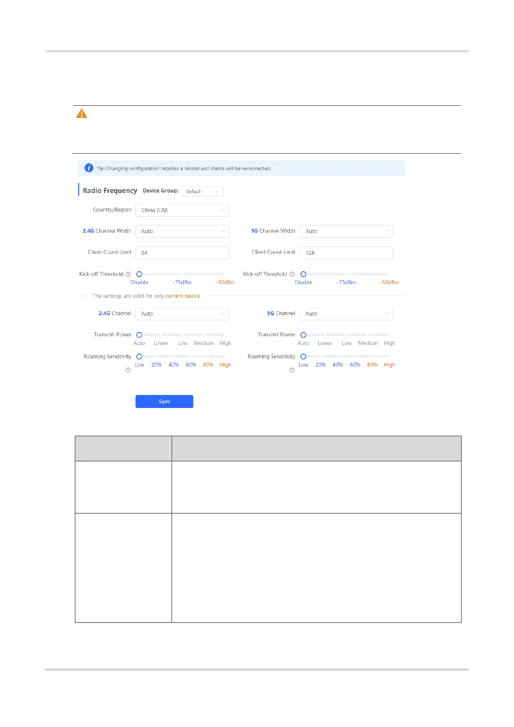The width and height of the screenshot is (514, 727).
Task: Set 5G Roaming Sensitivity to High
Action: point(389,365)
